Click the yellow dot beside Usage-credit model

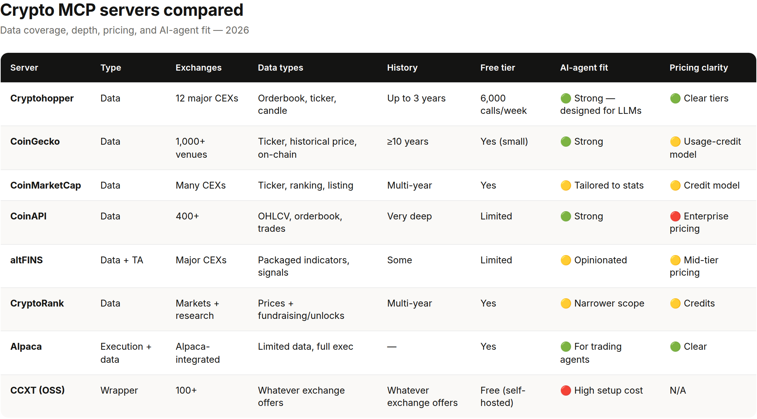[x=675, y=142]
